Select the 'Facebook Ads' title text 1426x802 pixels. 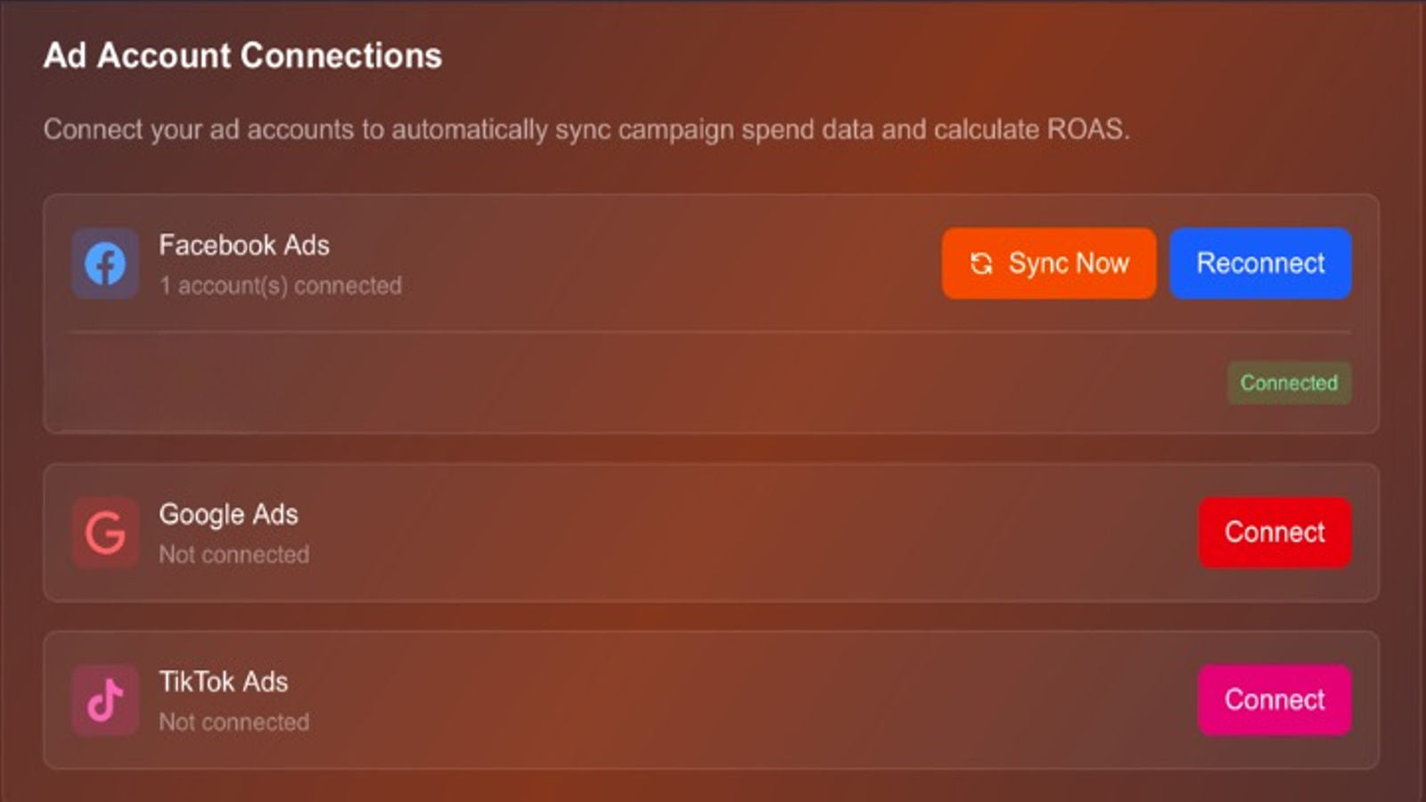(243, 246)
